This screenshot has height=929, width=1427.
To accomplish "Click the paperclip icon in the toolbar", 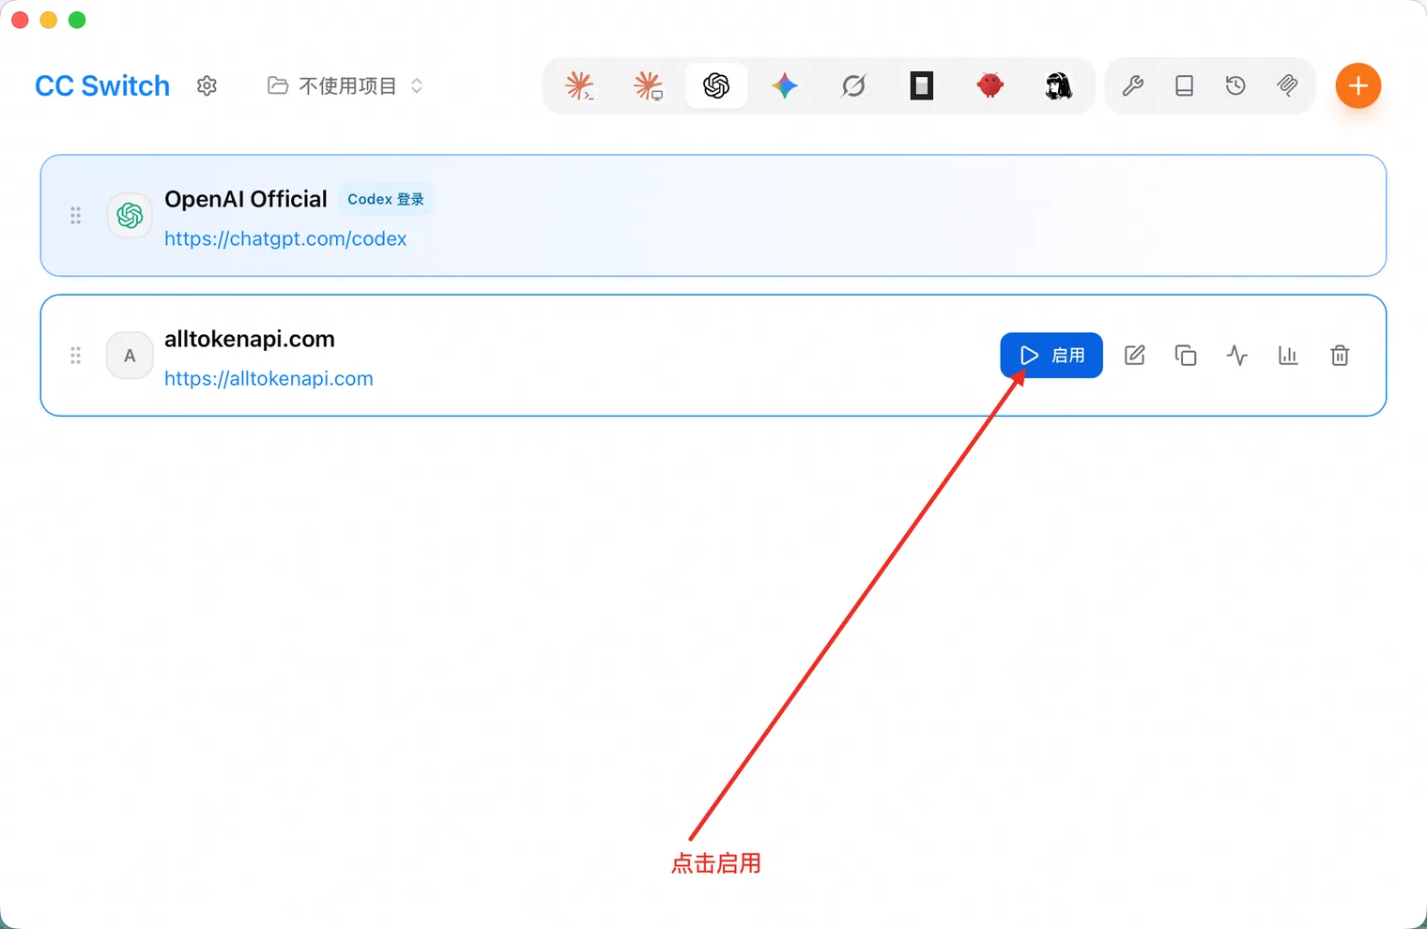I will coord(1287,86).
